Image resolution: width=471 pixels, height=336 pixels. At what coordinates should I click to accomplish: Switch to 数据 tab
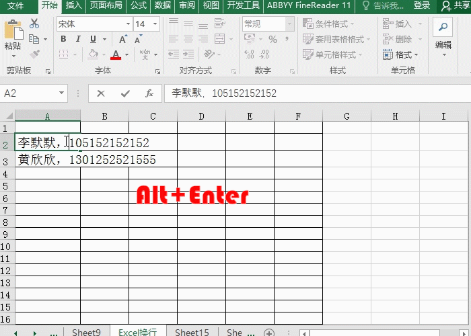pos(163,5)
